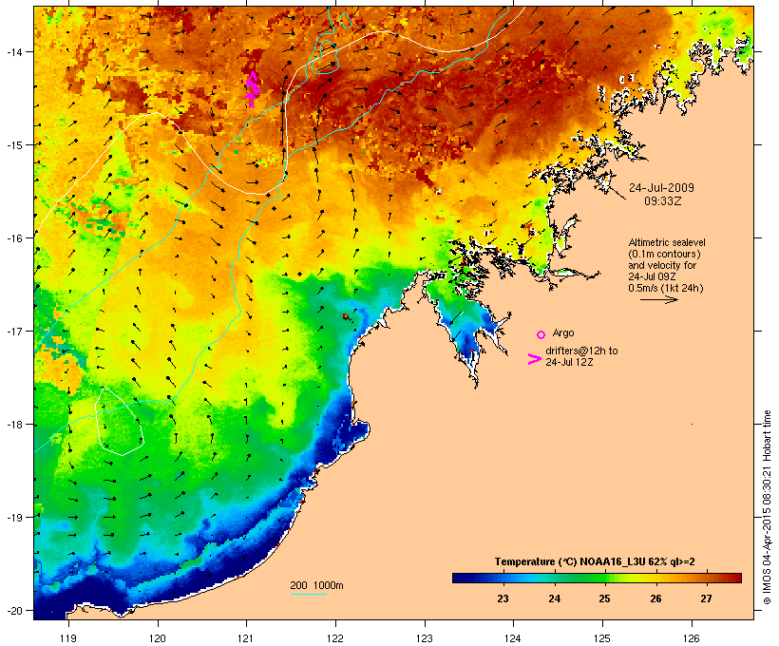Click the longitude label 120
The width and height of the screenshot is (779, 646).
tap(158, 638)
